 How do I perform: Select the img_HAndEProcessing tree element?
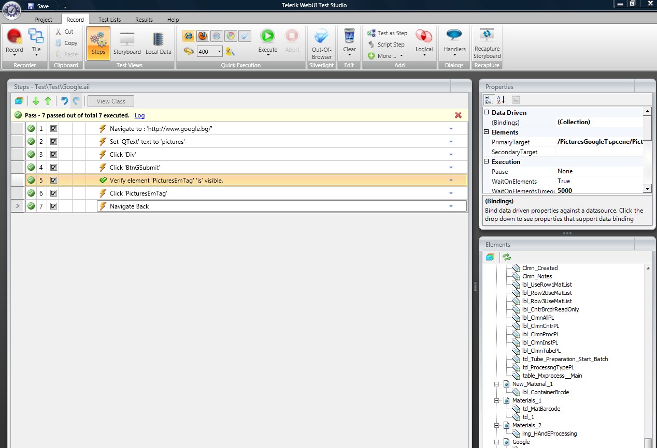click(550, 434)
